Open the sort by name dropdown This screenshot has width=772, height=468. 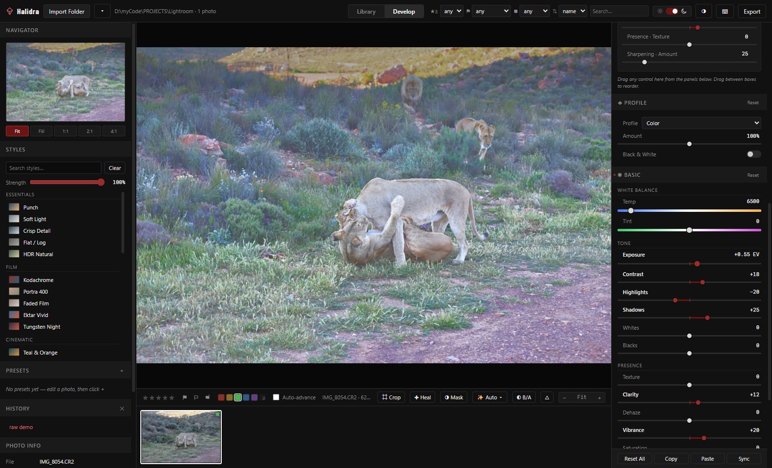tap(573, 11)
